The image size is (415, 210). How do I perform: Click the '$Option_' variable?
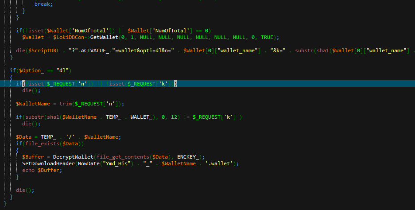[31, 70]
